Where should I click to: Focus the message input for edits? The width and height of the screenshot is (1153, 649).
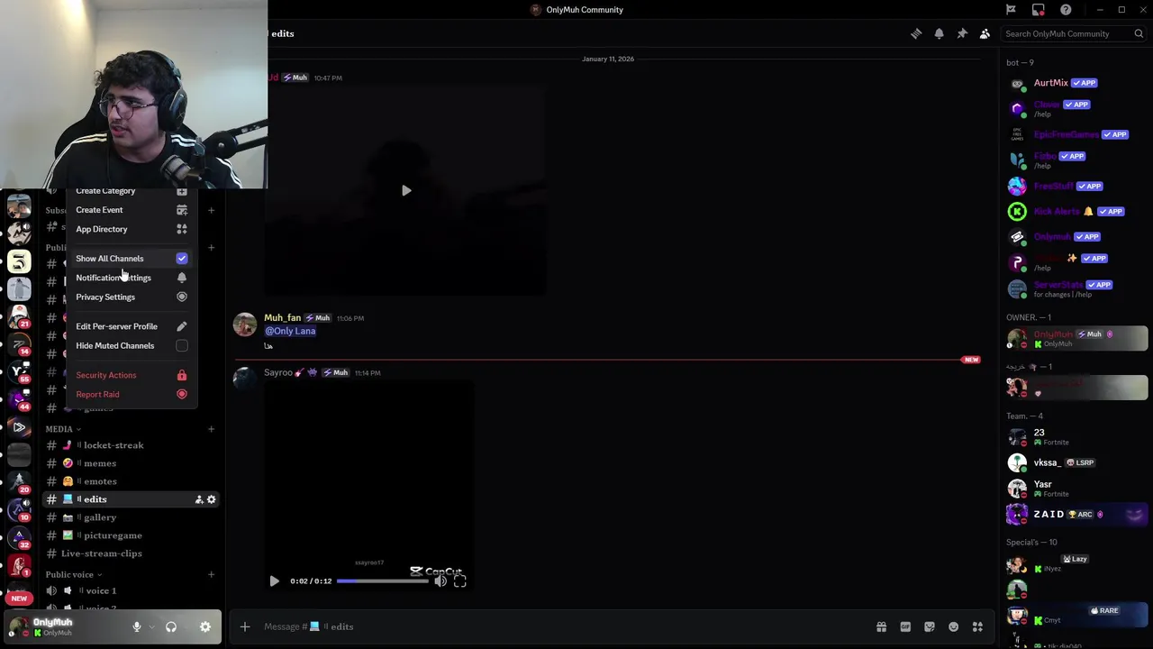point(563,626)
